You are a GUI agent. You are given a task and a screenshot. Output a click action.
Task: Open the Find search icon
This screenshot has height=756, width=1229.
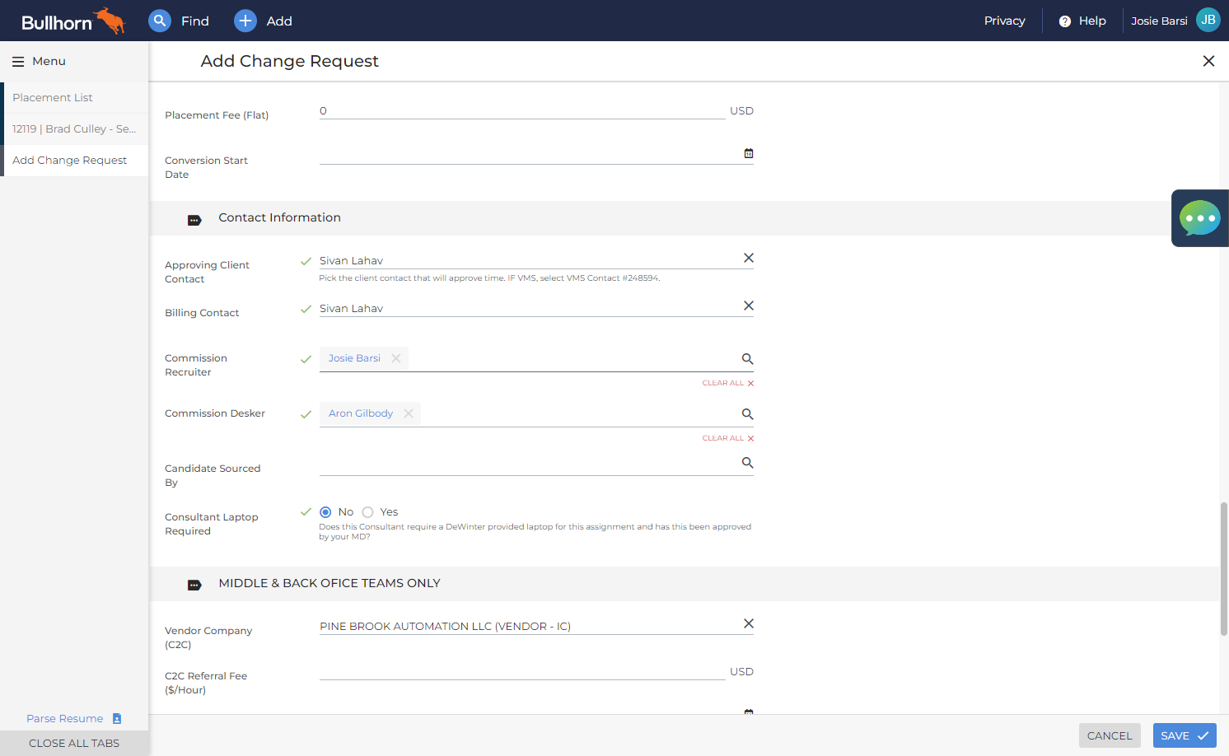[x=160, y=21]
